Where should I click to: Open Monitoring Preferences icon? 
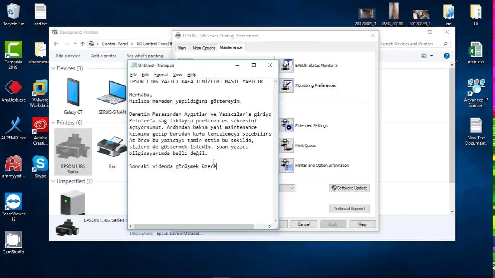(x=287, y=85)
